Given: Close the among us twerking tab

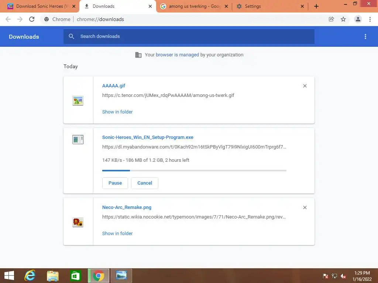Looking at the screenshot, I should pyautogui.click(x=226, y=6).
